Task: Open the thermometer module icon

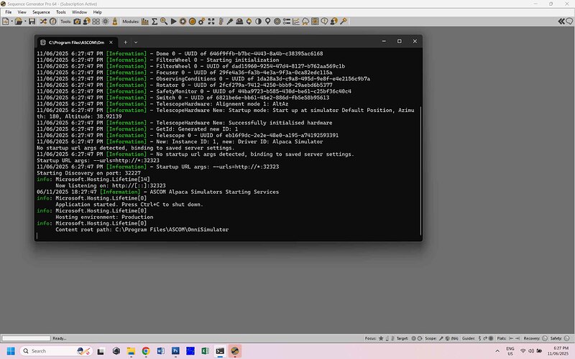Action: (x=221, y=22)
